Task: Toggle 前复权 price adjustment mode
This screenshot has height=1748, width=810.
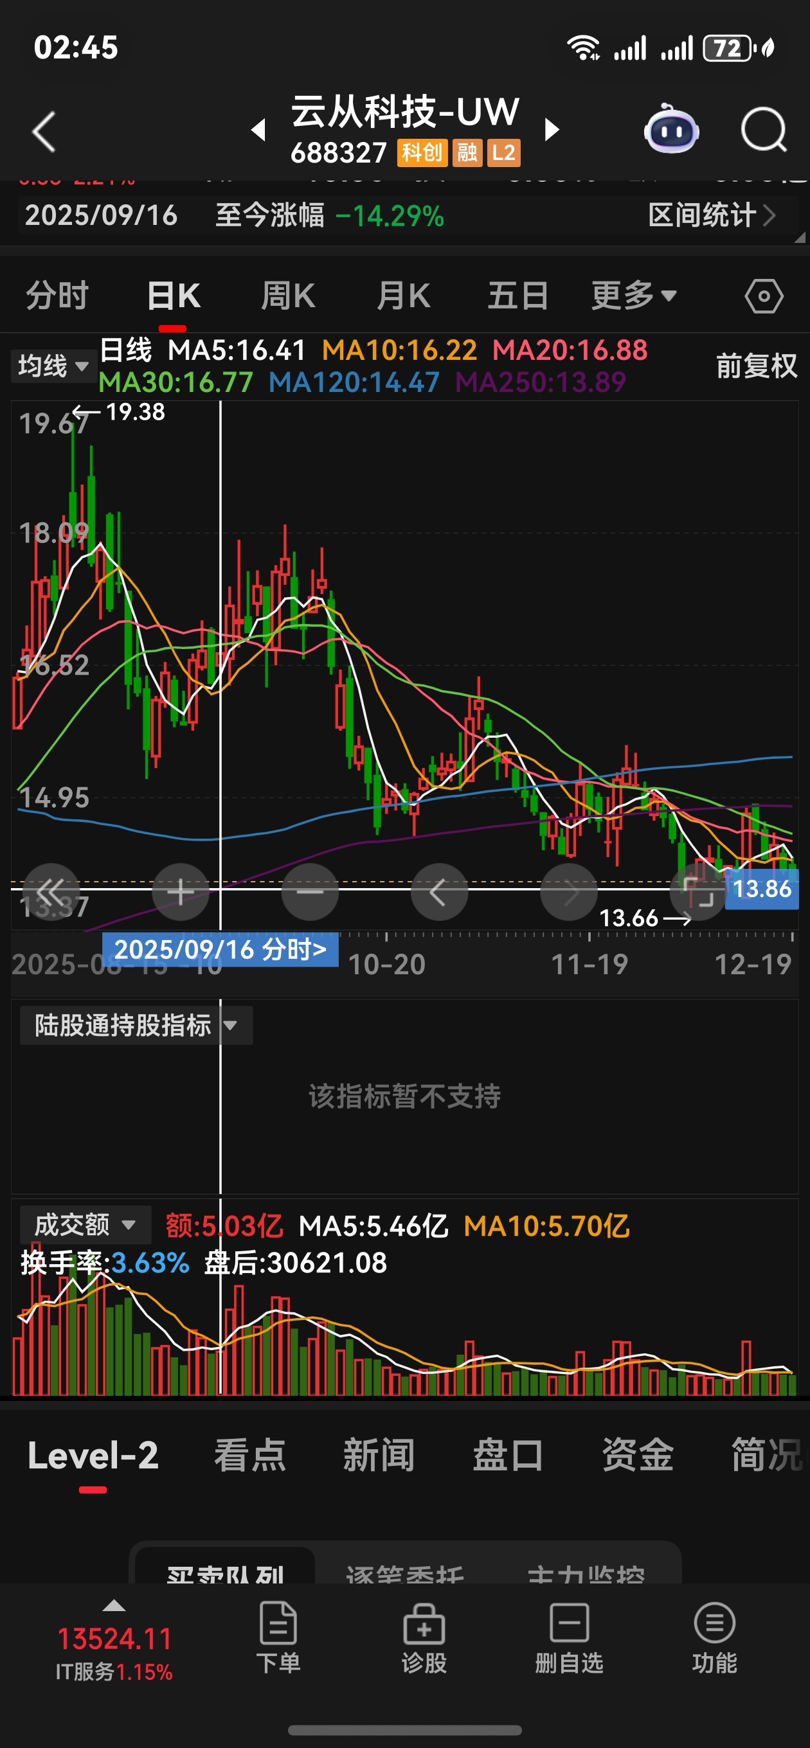Action: 757,366
